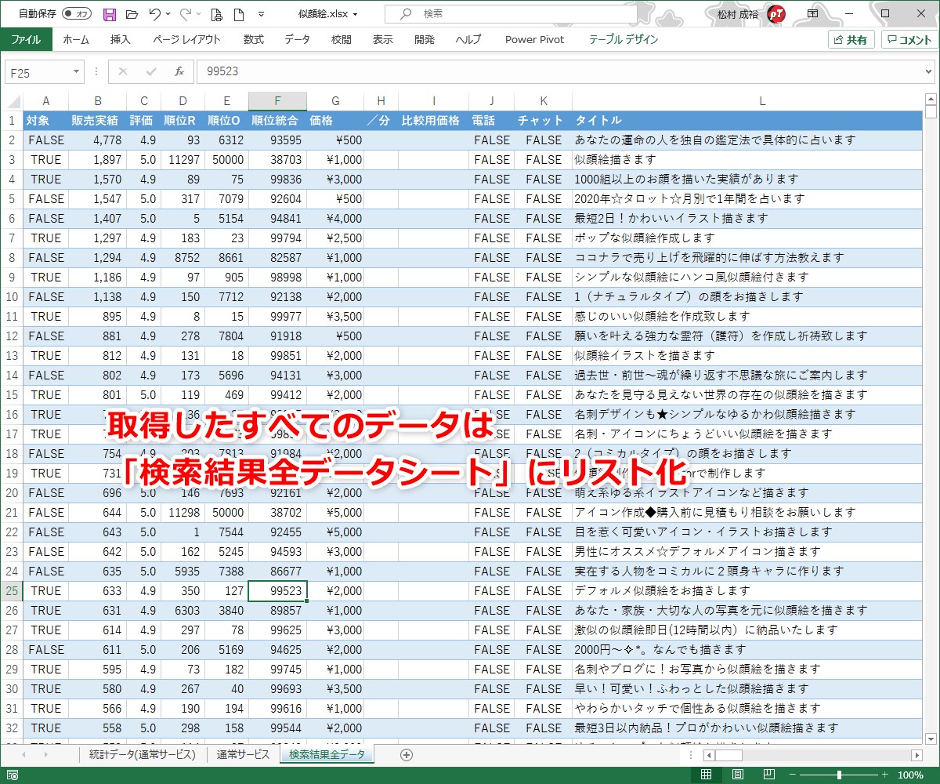The image size is (940, 784).
Task: Open the ページ レイアウト ribbon tab
Action: (186, 39)
